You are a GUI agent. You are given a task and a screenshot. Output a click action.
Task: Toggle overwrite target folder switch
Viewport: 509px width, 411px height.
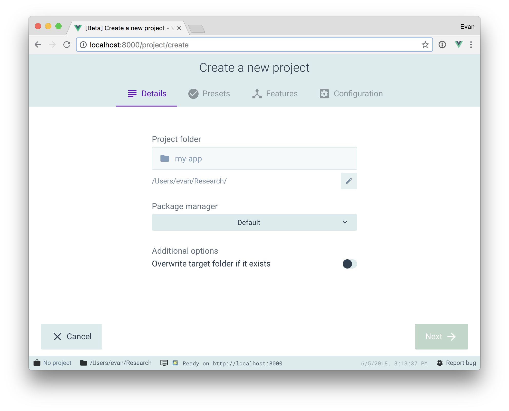pos(349,264)
